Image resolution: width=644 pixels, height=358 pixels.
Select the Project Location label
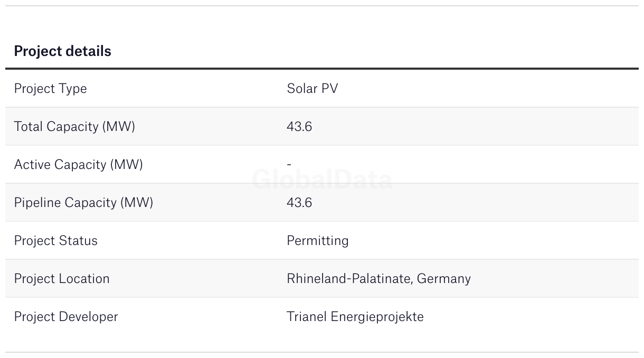point(62,279)
